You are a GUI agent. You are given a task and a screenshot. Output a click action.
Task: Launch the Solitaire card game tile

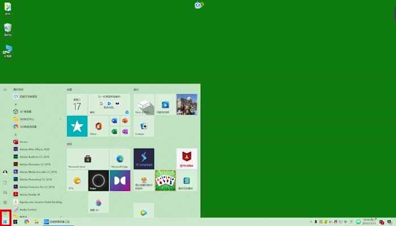(165, 181)
